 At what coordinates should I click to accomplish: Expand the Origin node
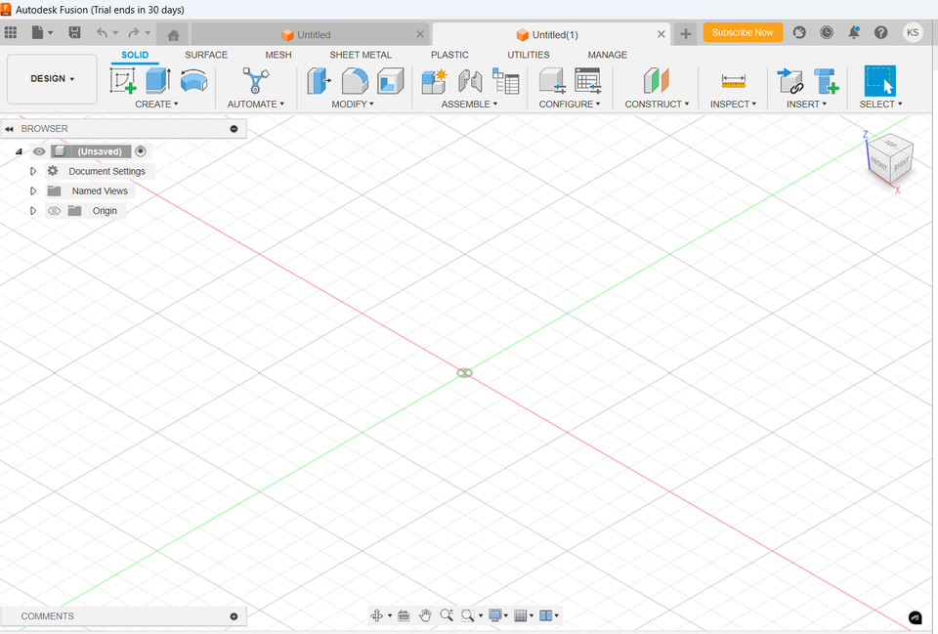point(33,211)
